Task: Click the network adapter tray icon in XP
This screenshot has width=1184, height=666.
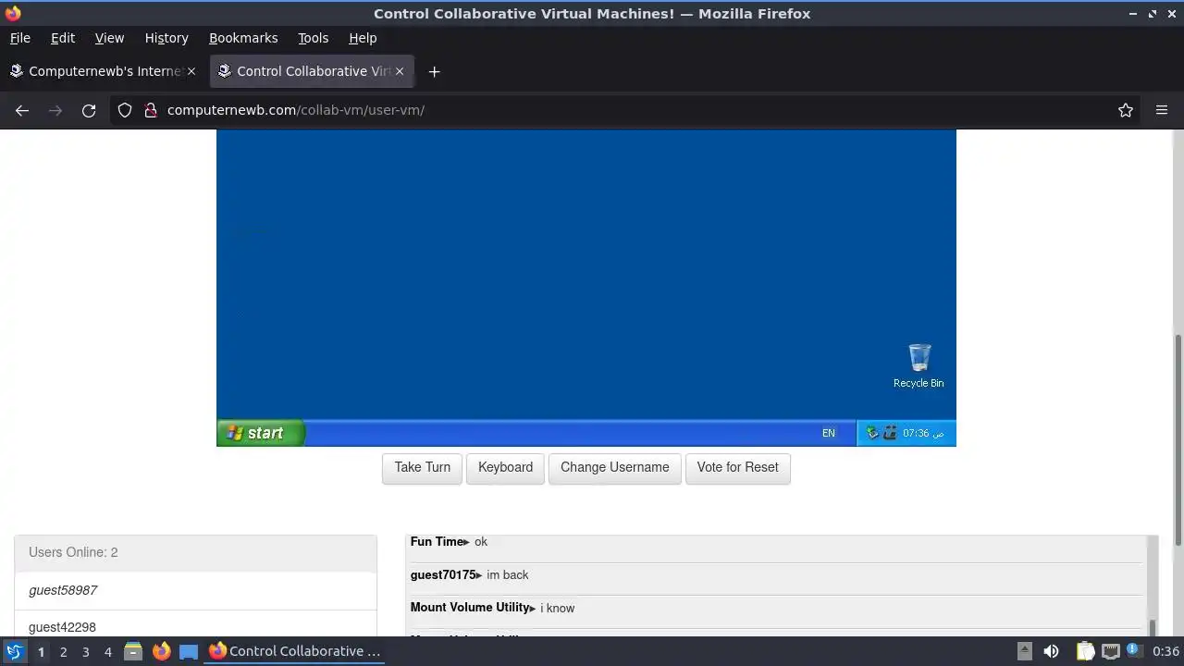Action: coord(890,433)
